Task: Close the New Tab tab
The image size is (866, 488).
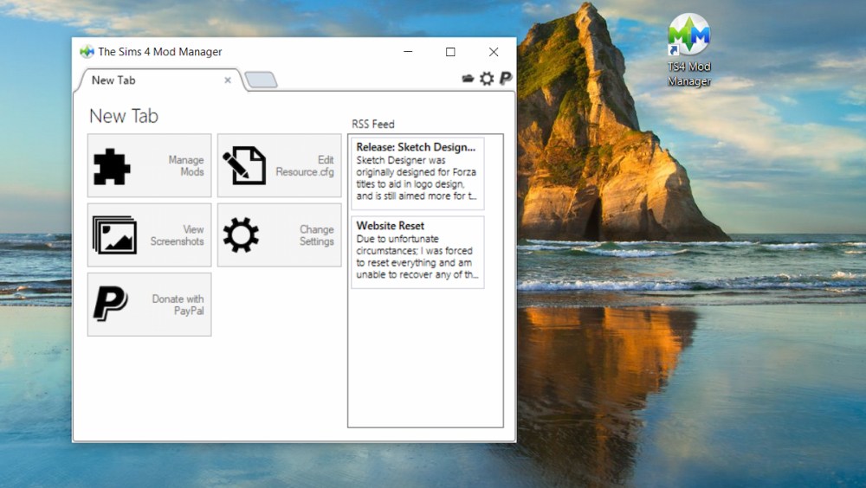Action: pos(228,80)
